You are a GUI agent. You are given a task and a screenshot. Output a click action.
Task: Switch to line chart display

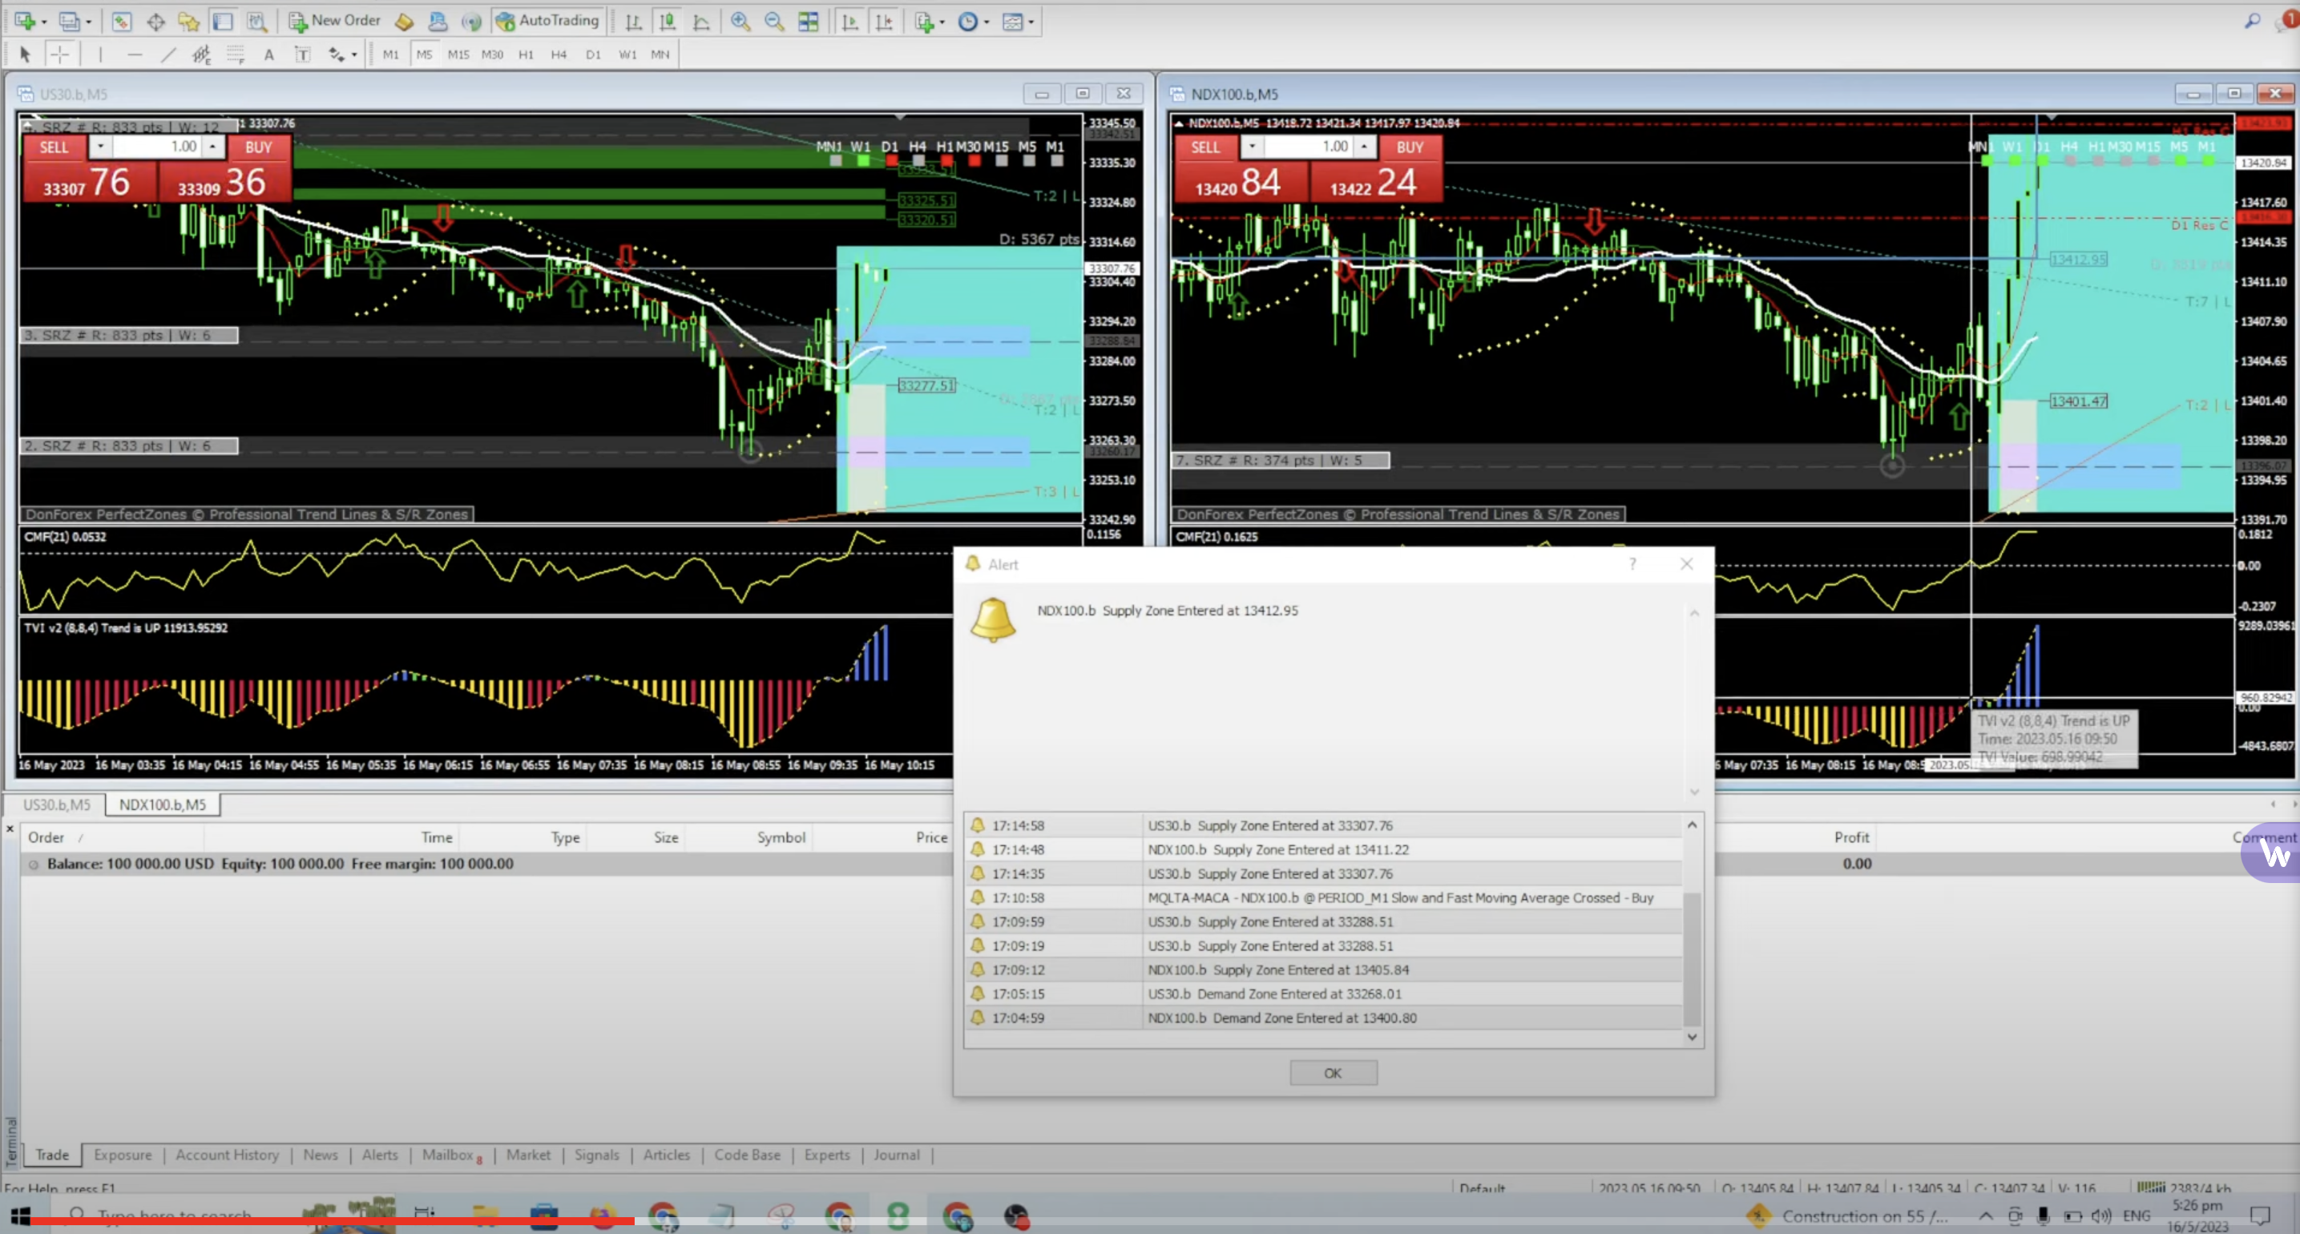(701, 21)
